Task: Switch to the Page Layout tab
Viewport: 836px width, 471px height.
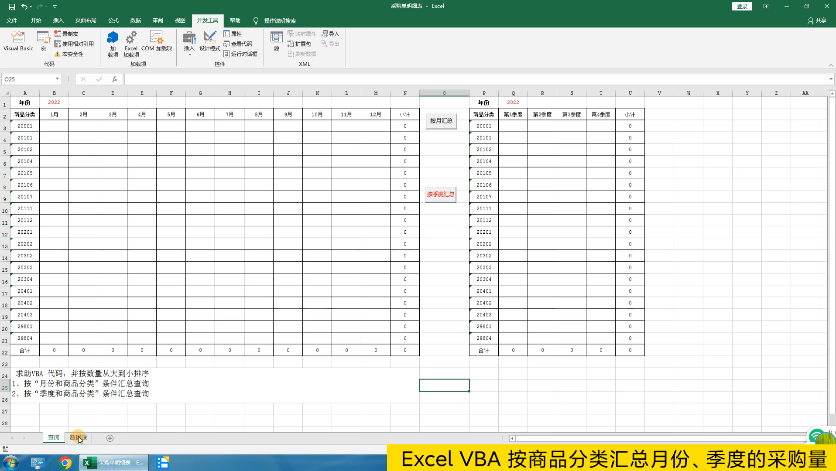Action: pos(86,20)
